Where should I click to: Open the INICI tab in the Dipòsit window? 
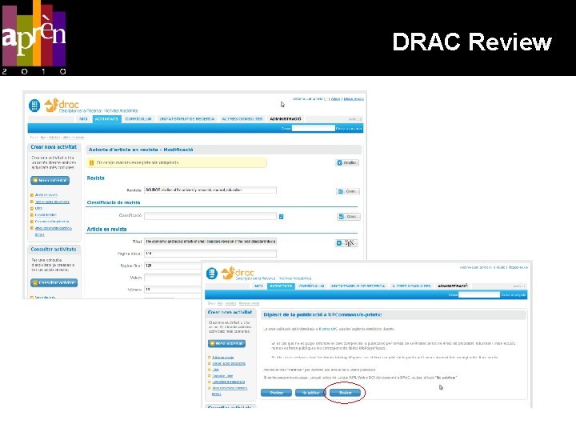click(258, 286)
